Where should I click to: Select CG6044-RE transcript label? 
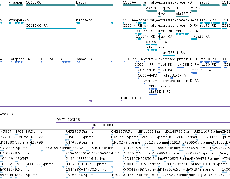coord(132,26)
